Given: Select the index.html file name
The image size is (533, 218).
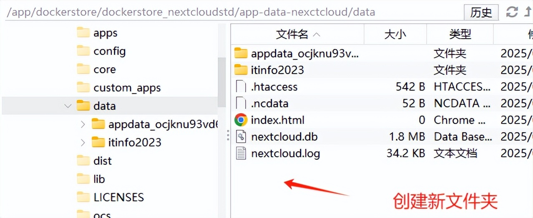Looking at the screenshot, I should point(278,120).
